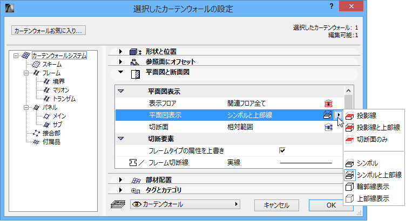
Task: Click the ArchiCAD title bar icon
Action: coord(10,8)
